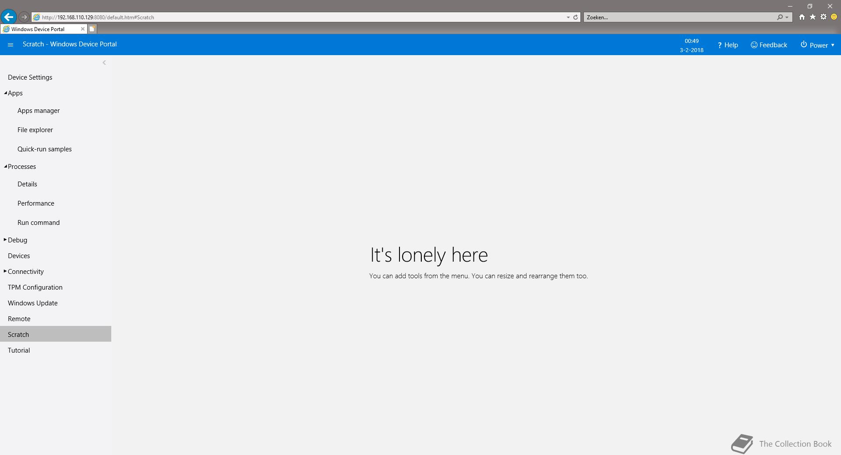
Task: Open the browser home icon
Action: [802, 17]
